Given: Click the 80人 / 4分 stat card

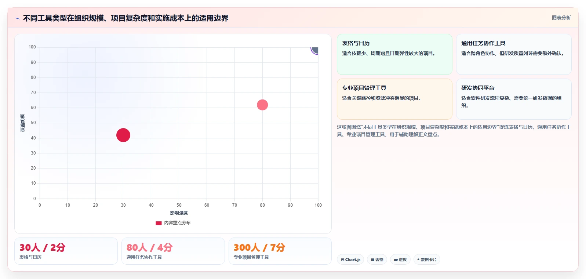Looking at the screenshot, I should (x=173, y=251).
